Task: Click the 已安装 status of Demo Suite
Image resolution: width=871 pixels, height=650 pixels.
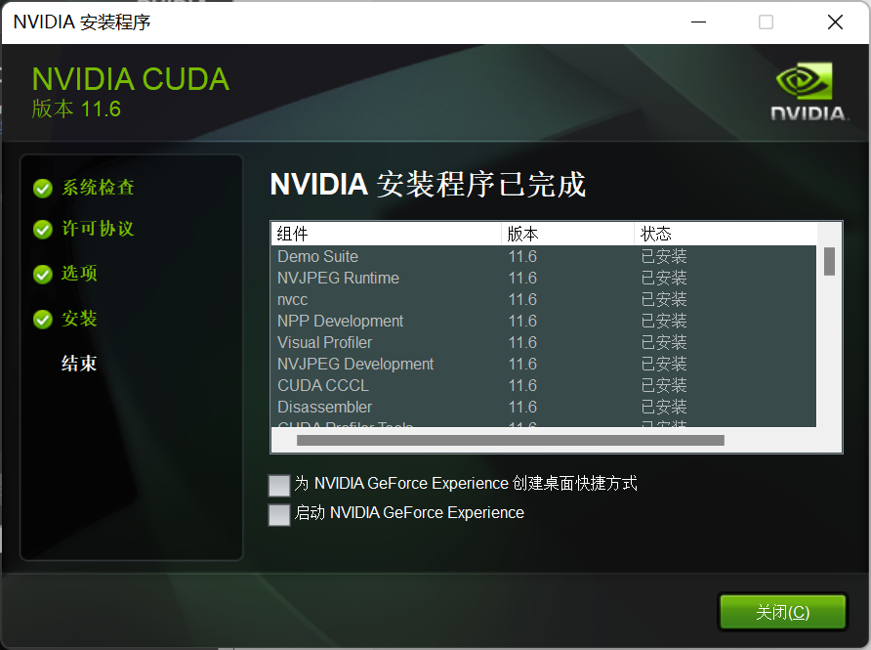Action: click(664, 256)
